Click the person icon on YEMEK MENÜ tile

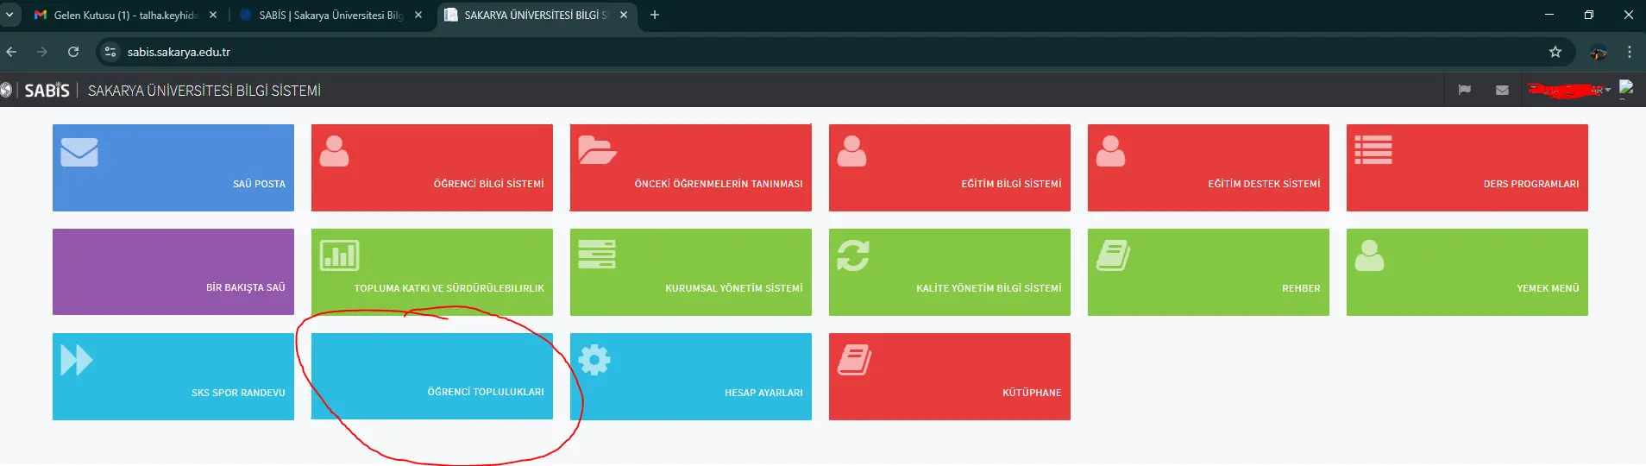[1369, 255]
